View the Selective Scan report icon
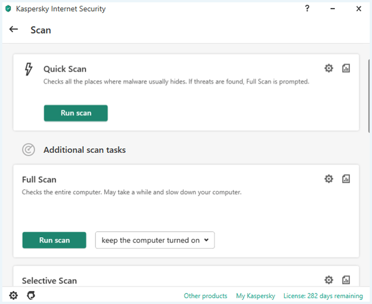The width and height of the screenshot is (372, 304). pos(346,280)
